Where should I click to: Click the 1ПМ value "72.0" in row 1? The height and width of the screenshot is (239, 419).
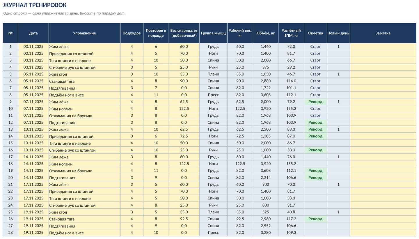point(291,47)
